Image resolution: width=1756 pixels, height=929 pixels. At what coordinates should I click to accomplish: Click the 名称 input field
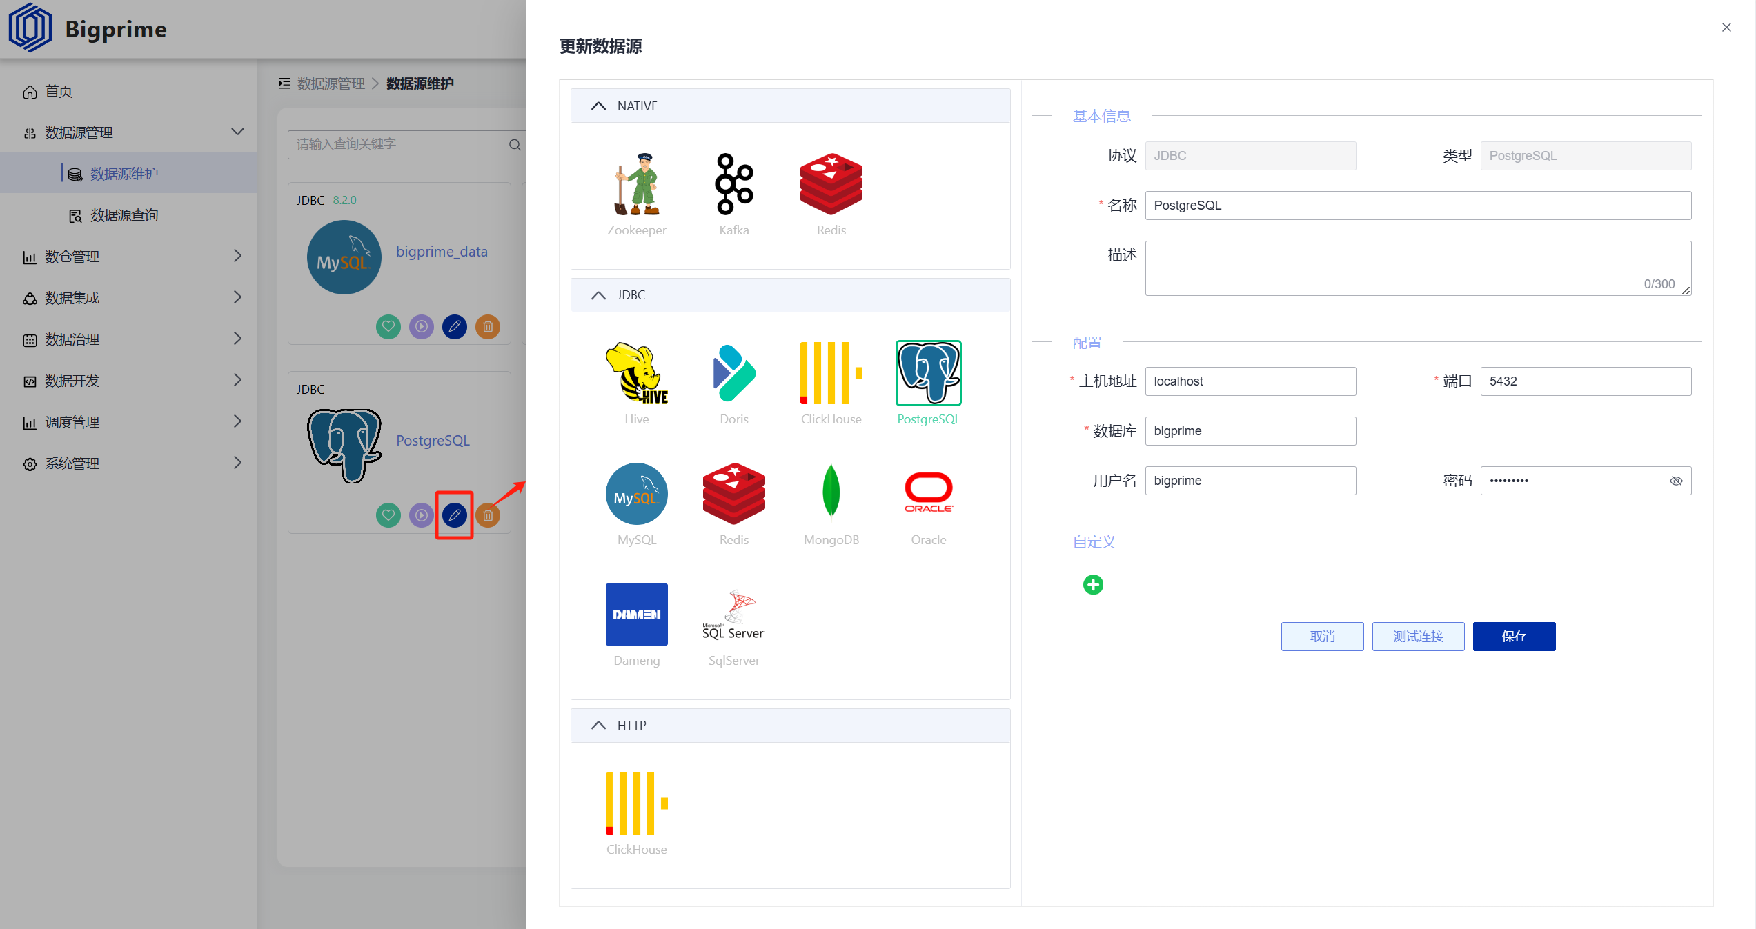click(1418, 206)
